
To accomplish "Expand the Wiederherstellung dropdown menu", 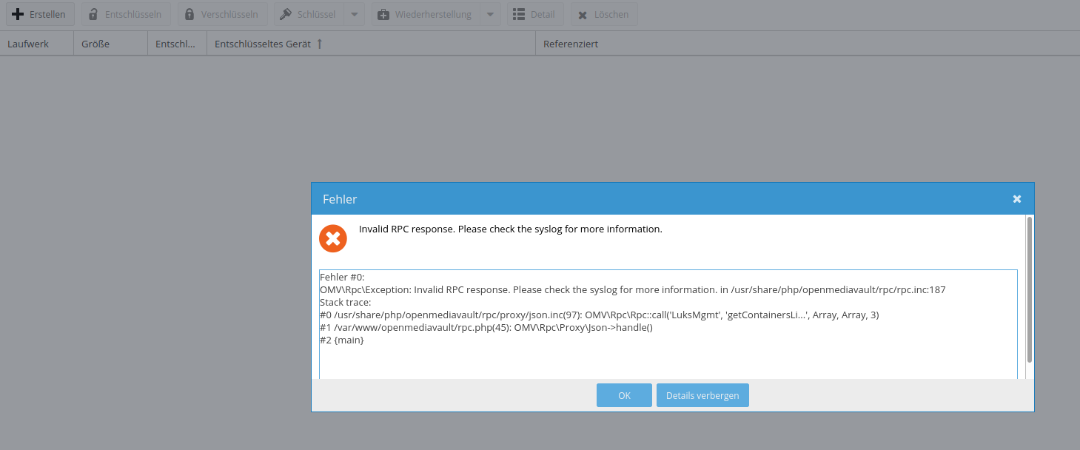I will click(x=490, y=13).
